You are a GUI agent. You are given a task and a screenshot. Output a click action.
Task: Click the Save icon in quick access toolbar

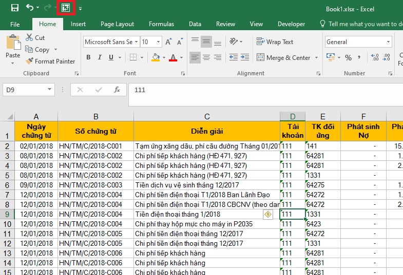pyautogui.click(x=15, y=8)
